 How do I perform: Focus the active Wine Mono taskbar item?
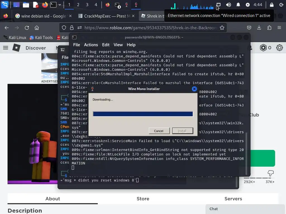(x=136, y=5)
